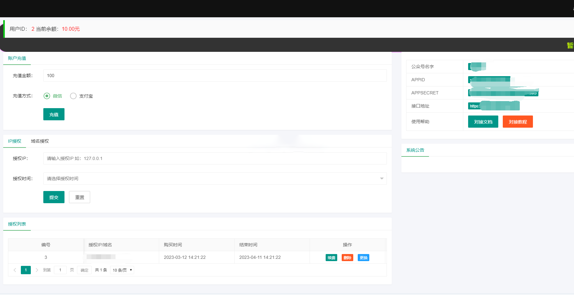Click the 确定 pagination confirm button
This screenshot has width=574, height=295.
[84, 270]
